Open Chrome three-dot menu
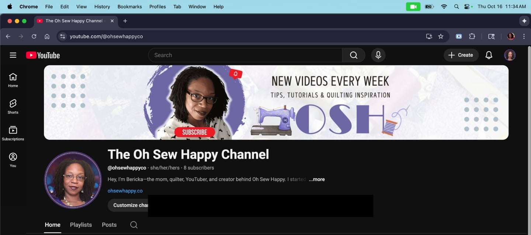531x235 pixels. click(x=524, y=36)
